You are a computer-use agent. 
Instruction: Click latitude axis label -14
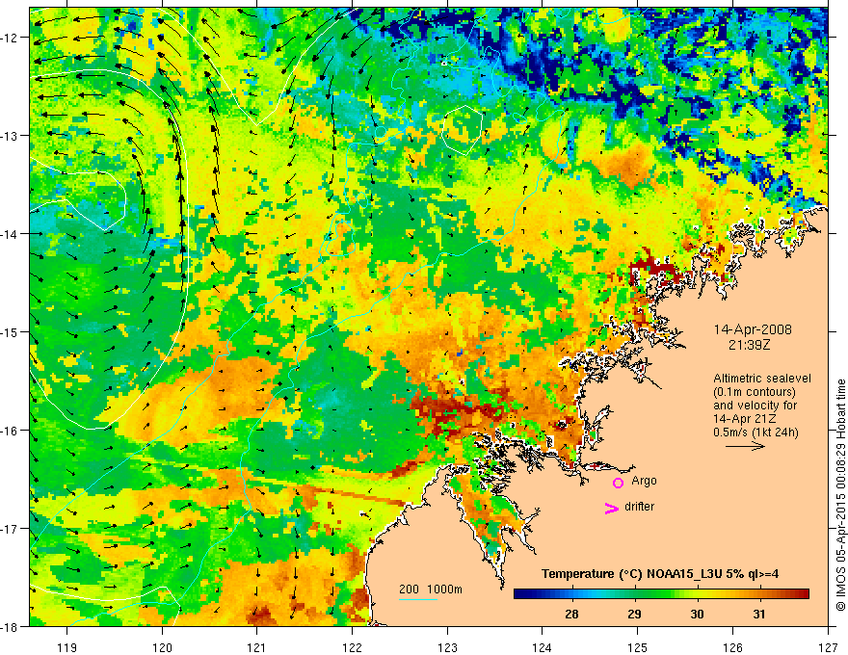click(10, 234)
